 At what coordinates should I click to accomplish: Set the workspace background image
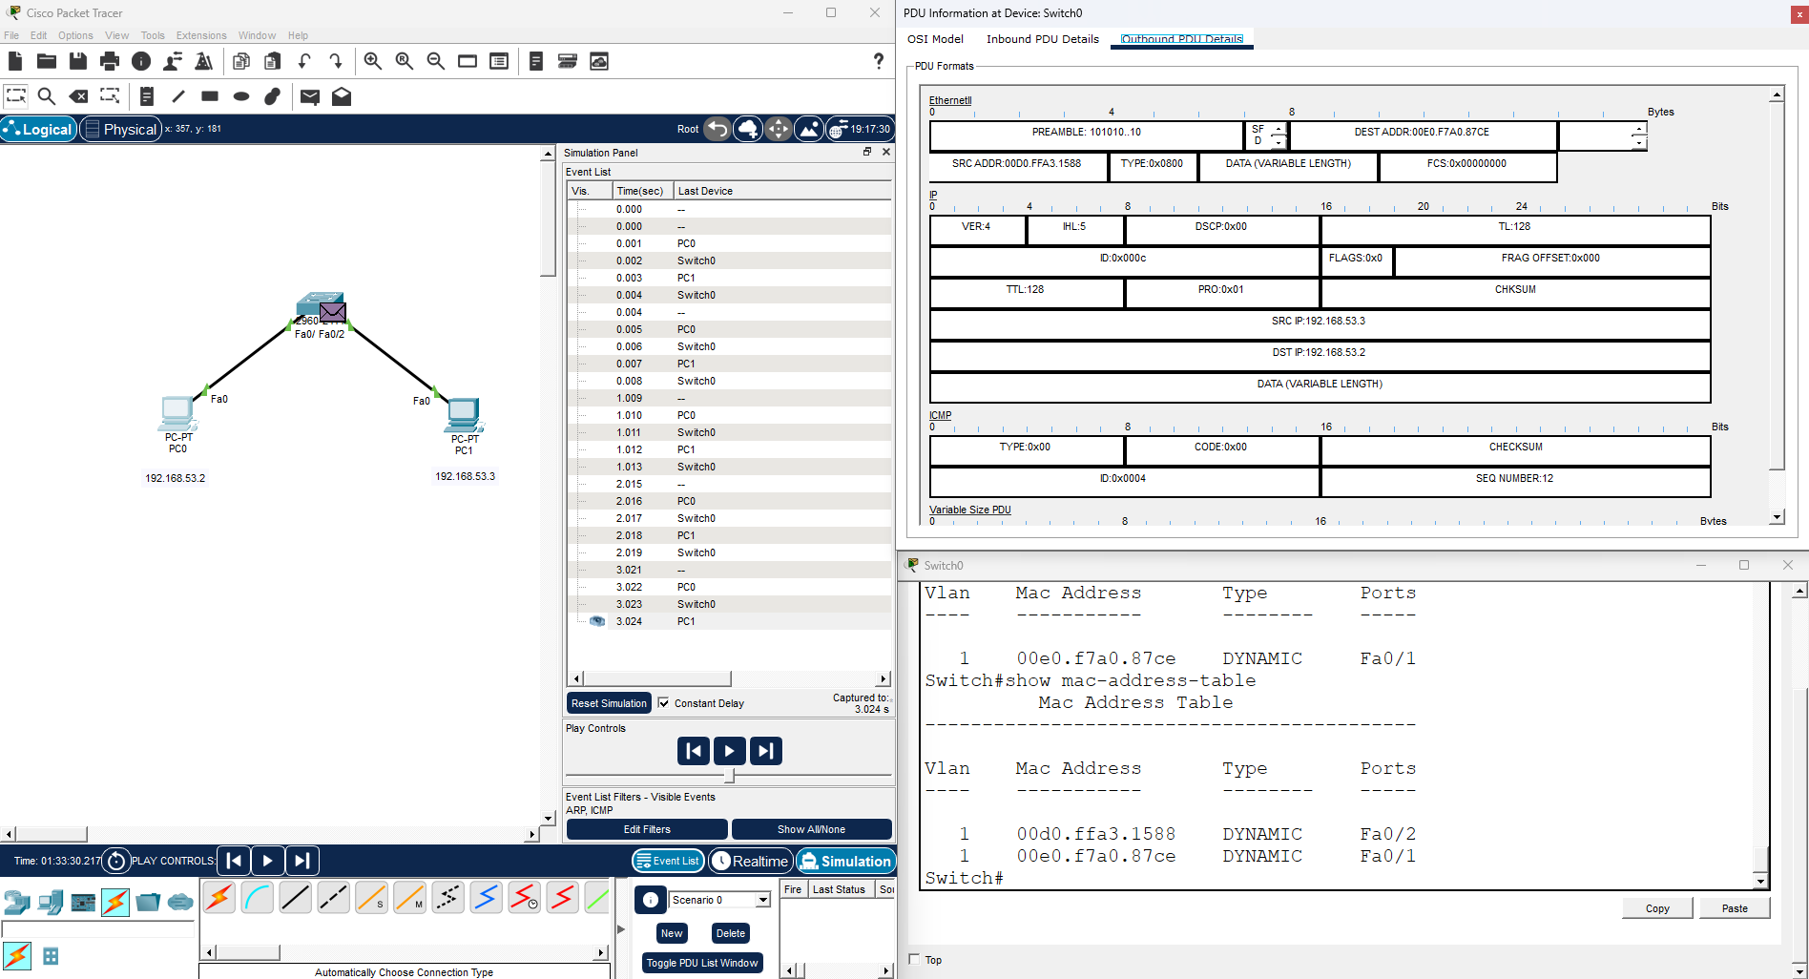pyautogui.click(x=808, y=129)
